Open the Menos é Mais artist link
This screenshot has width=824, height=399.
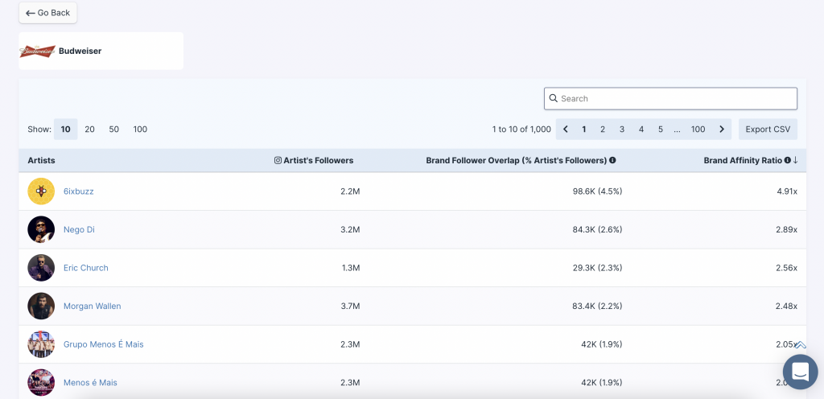pyautogui.click(x=90, y=383)
